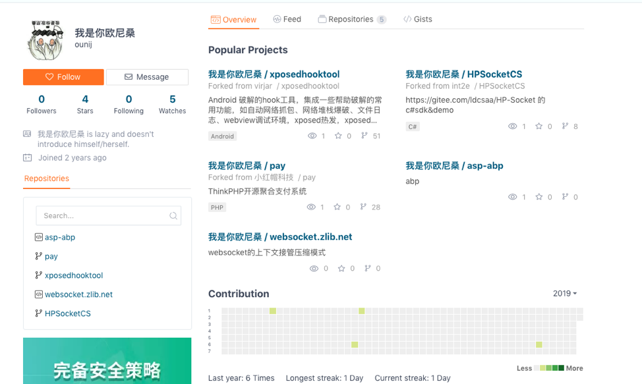Click star icon on xposedhooktool card
This screenshot has width=642, height=384.
338,136
